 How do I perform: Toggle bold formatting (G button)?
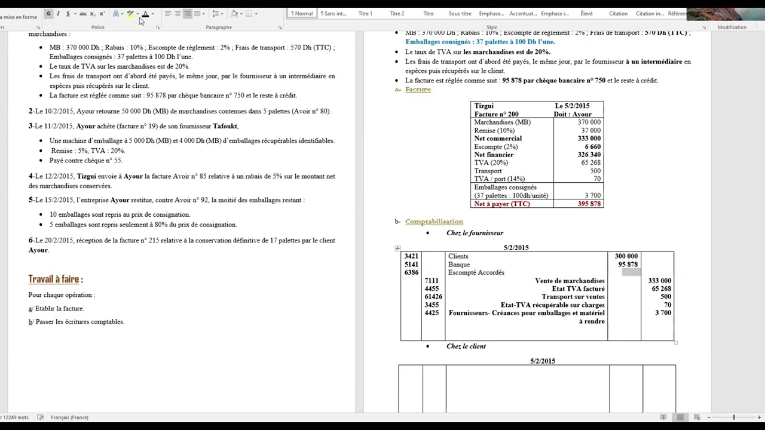(48, 14)
